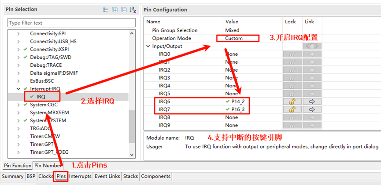The image size is (381, 185).
Task: Switch to the Pin Number tab
Action: [x=48, y=166]
